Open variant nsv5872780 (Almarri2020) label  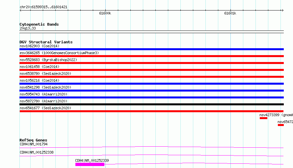(x=43, y=101)
